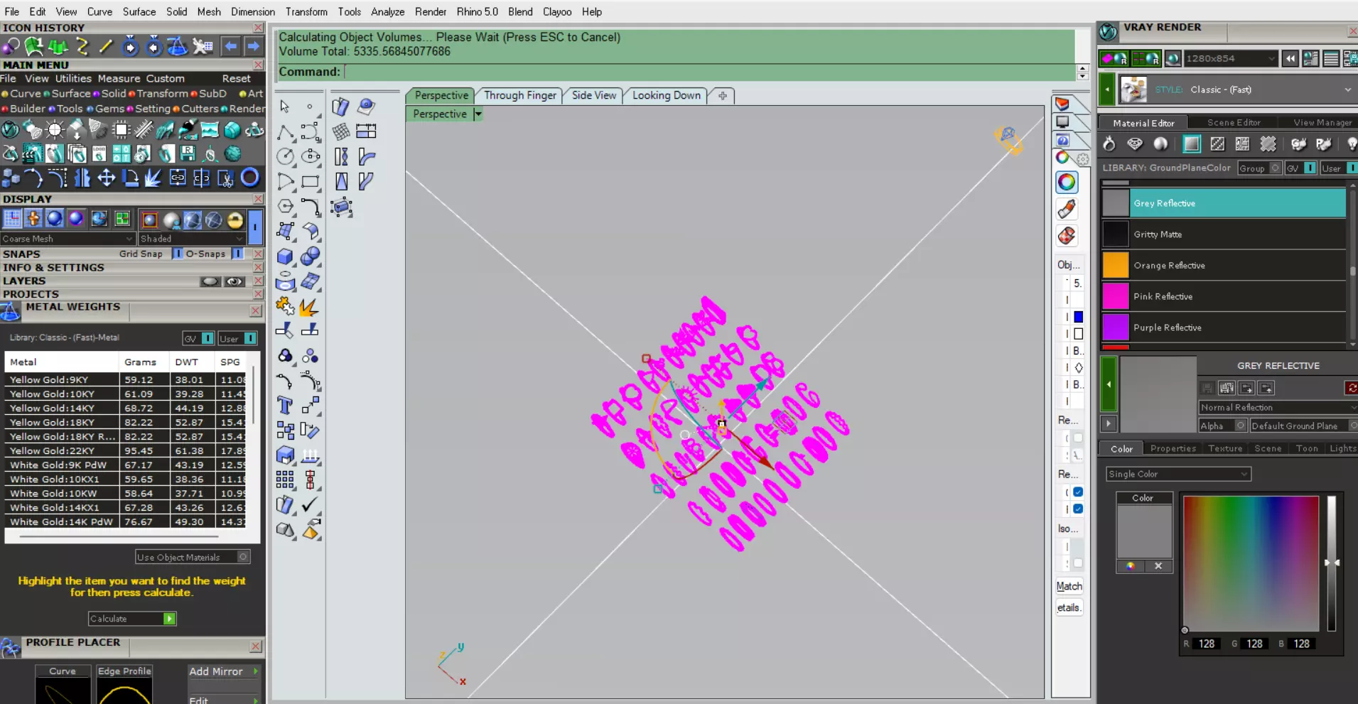Switch to Looking Down viewport tab
Viewport: 1358px width, 704px height.
(667, 95)
